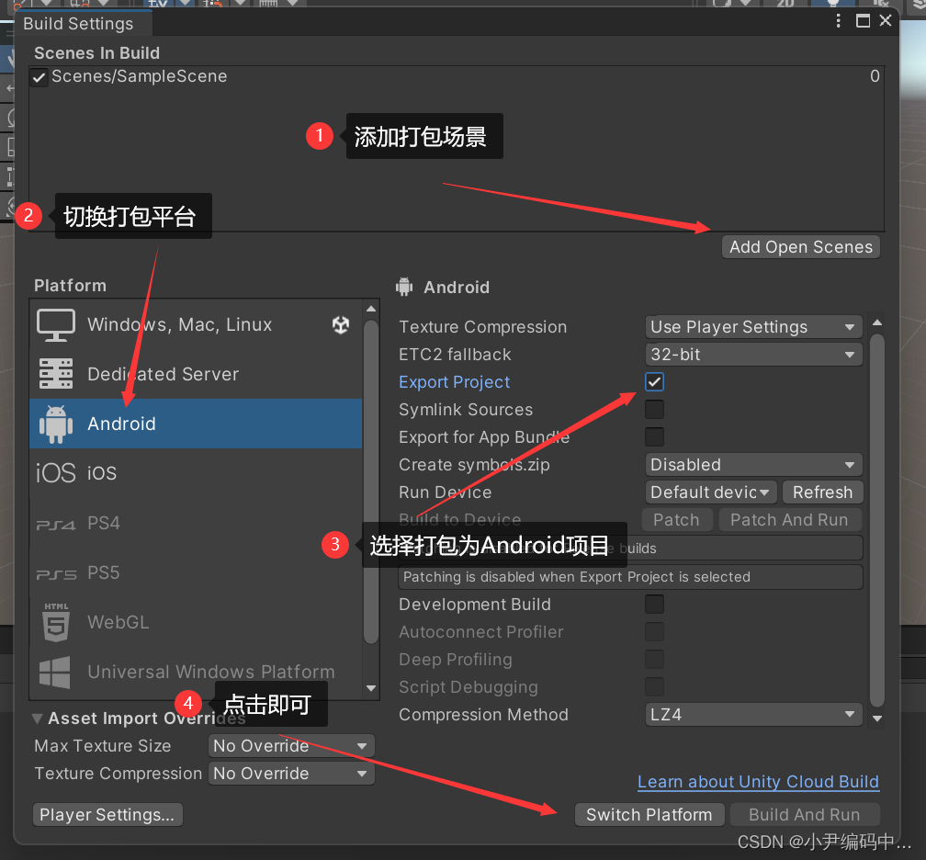Select the iOS platform icon
This screenshot has height=860, width=926.
pos(56,473)
